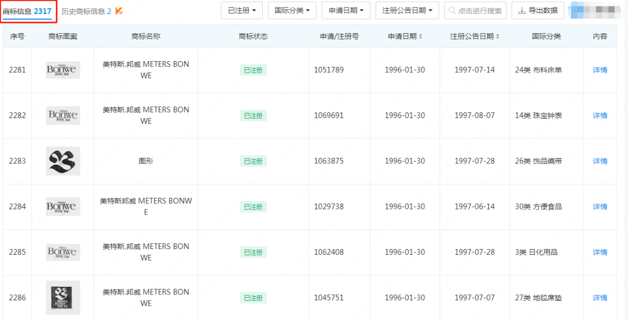
Task: Click the VIP icon beside 历史商标信息
Action: click(119, 11)
